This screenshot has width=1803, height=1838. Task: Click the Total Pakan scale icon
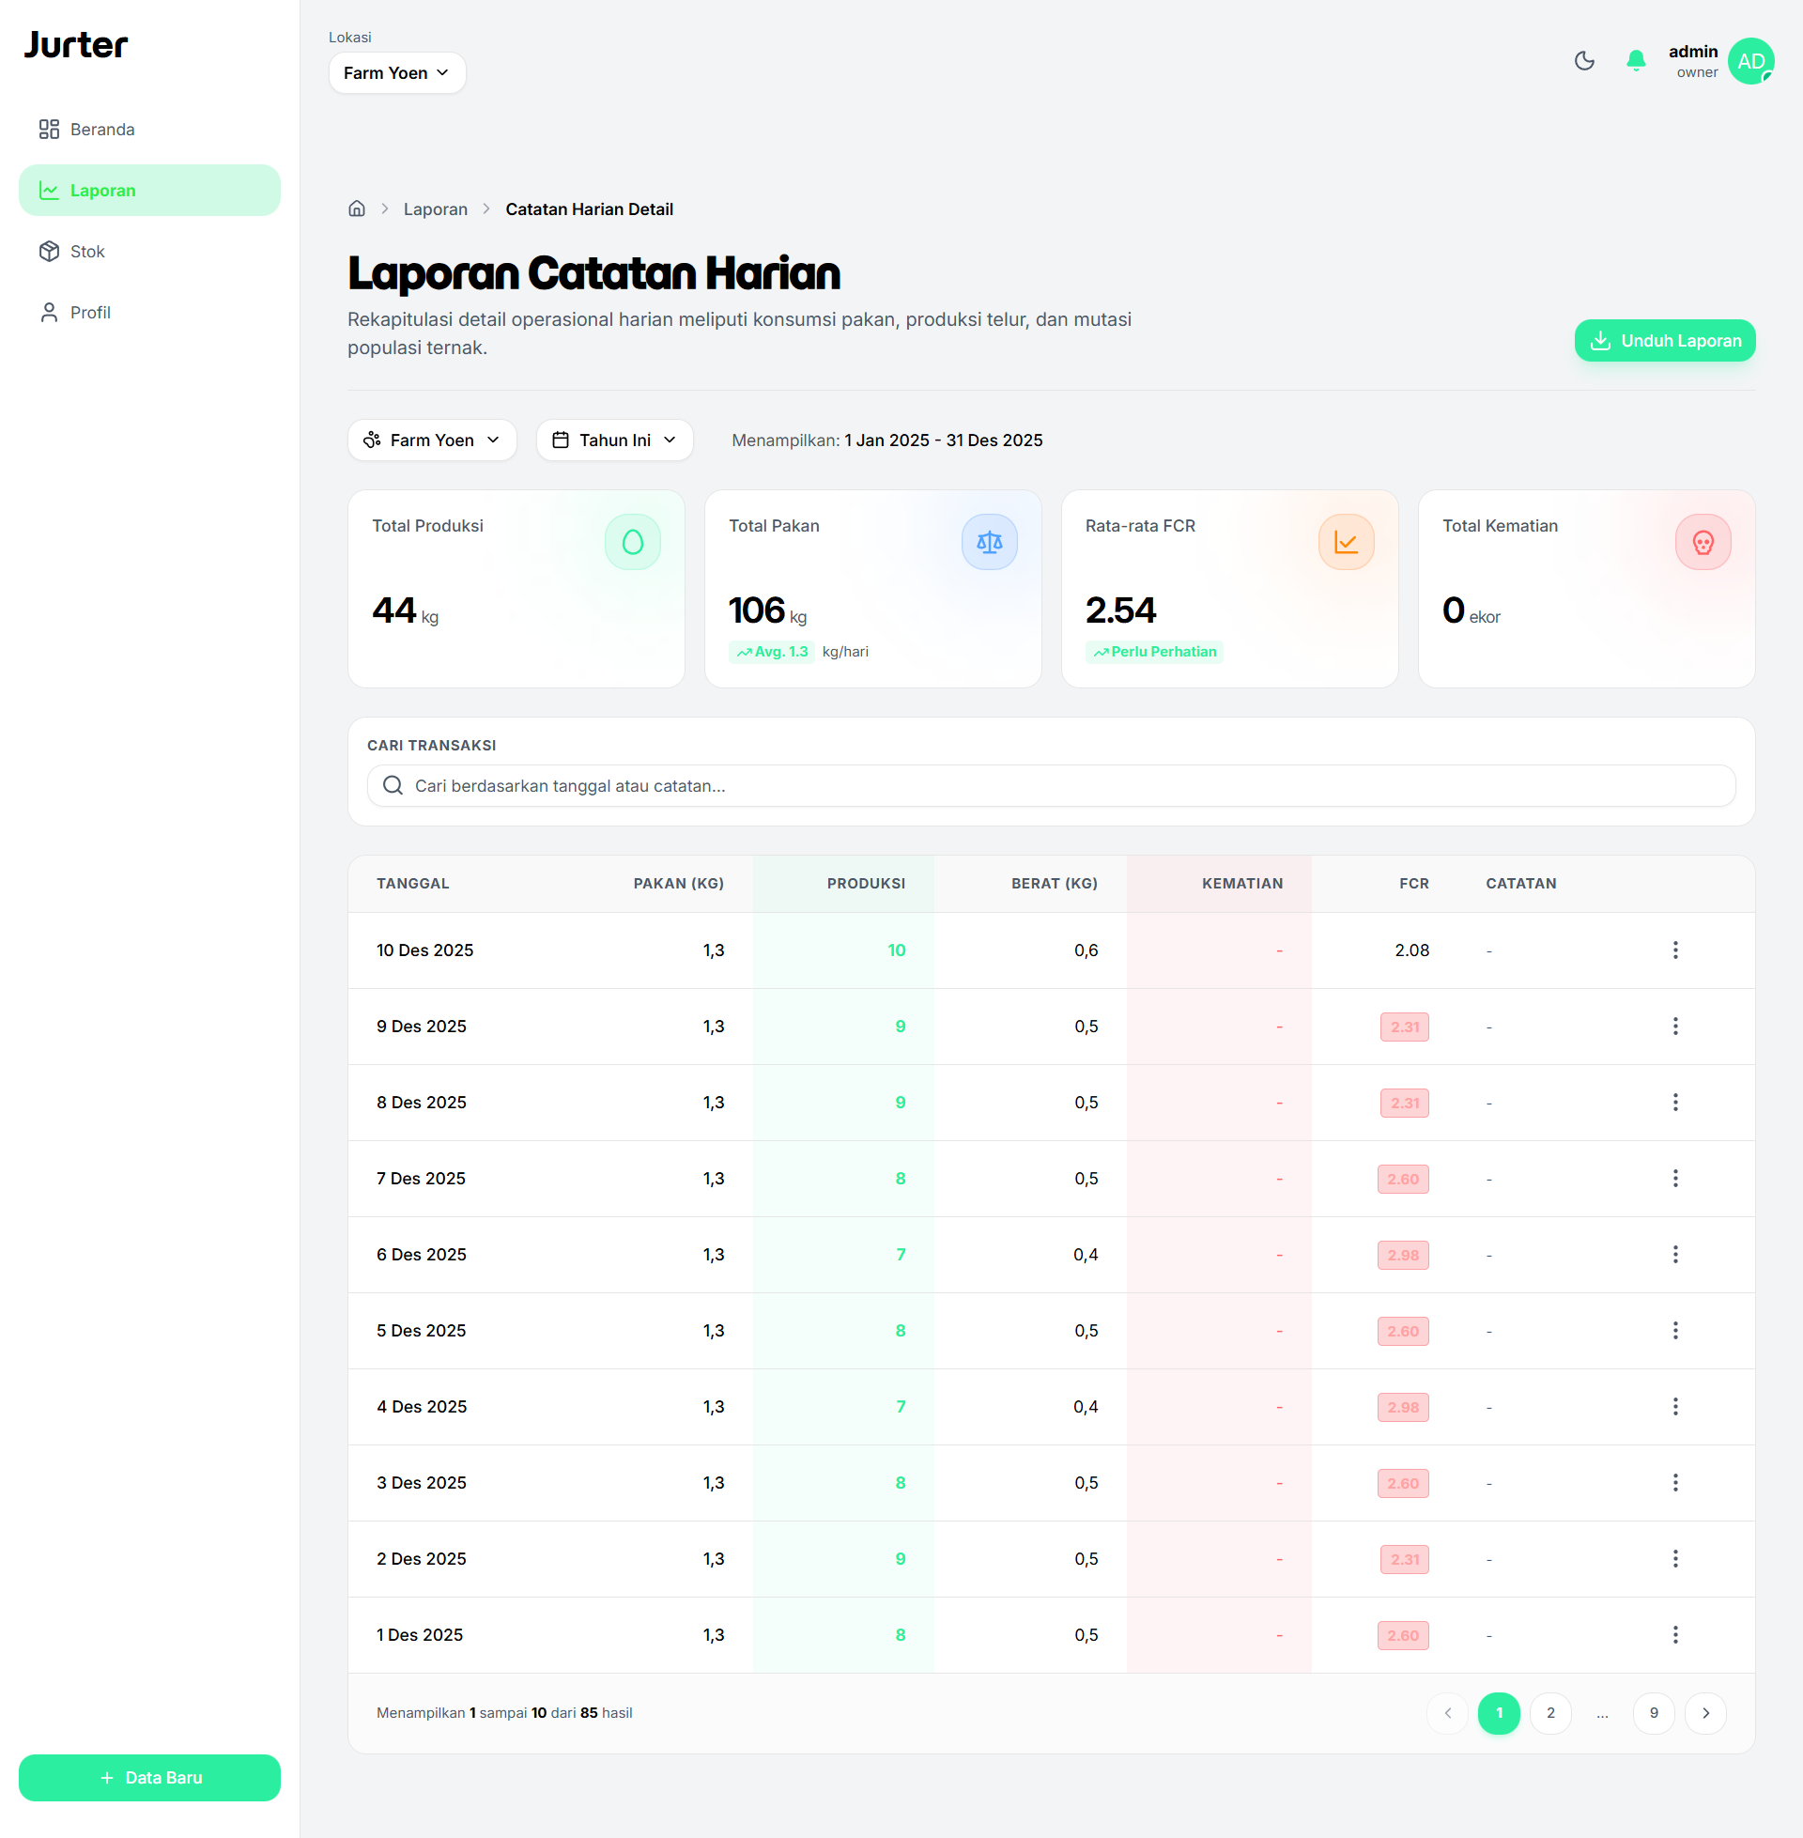[989, 542]
